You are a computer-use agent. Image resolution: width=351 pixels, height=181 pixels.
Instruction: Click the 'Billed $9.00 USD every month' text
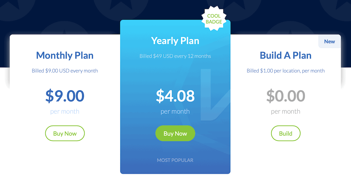(65, 71)
